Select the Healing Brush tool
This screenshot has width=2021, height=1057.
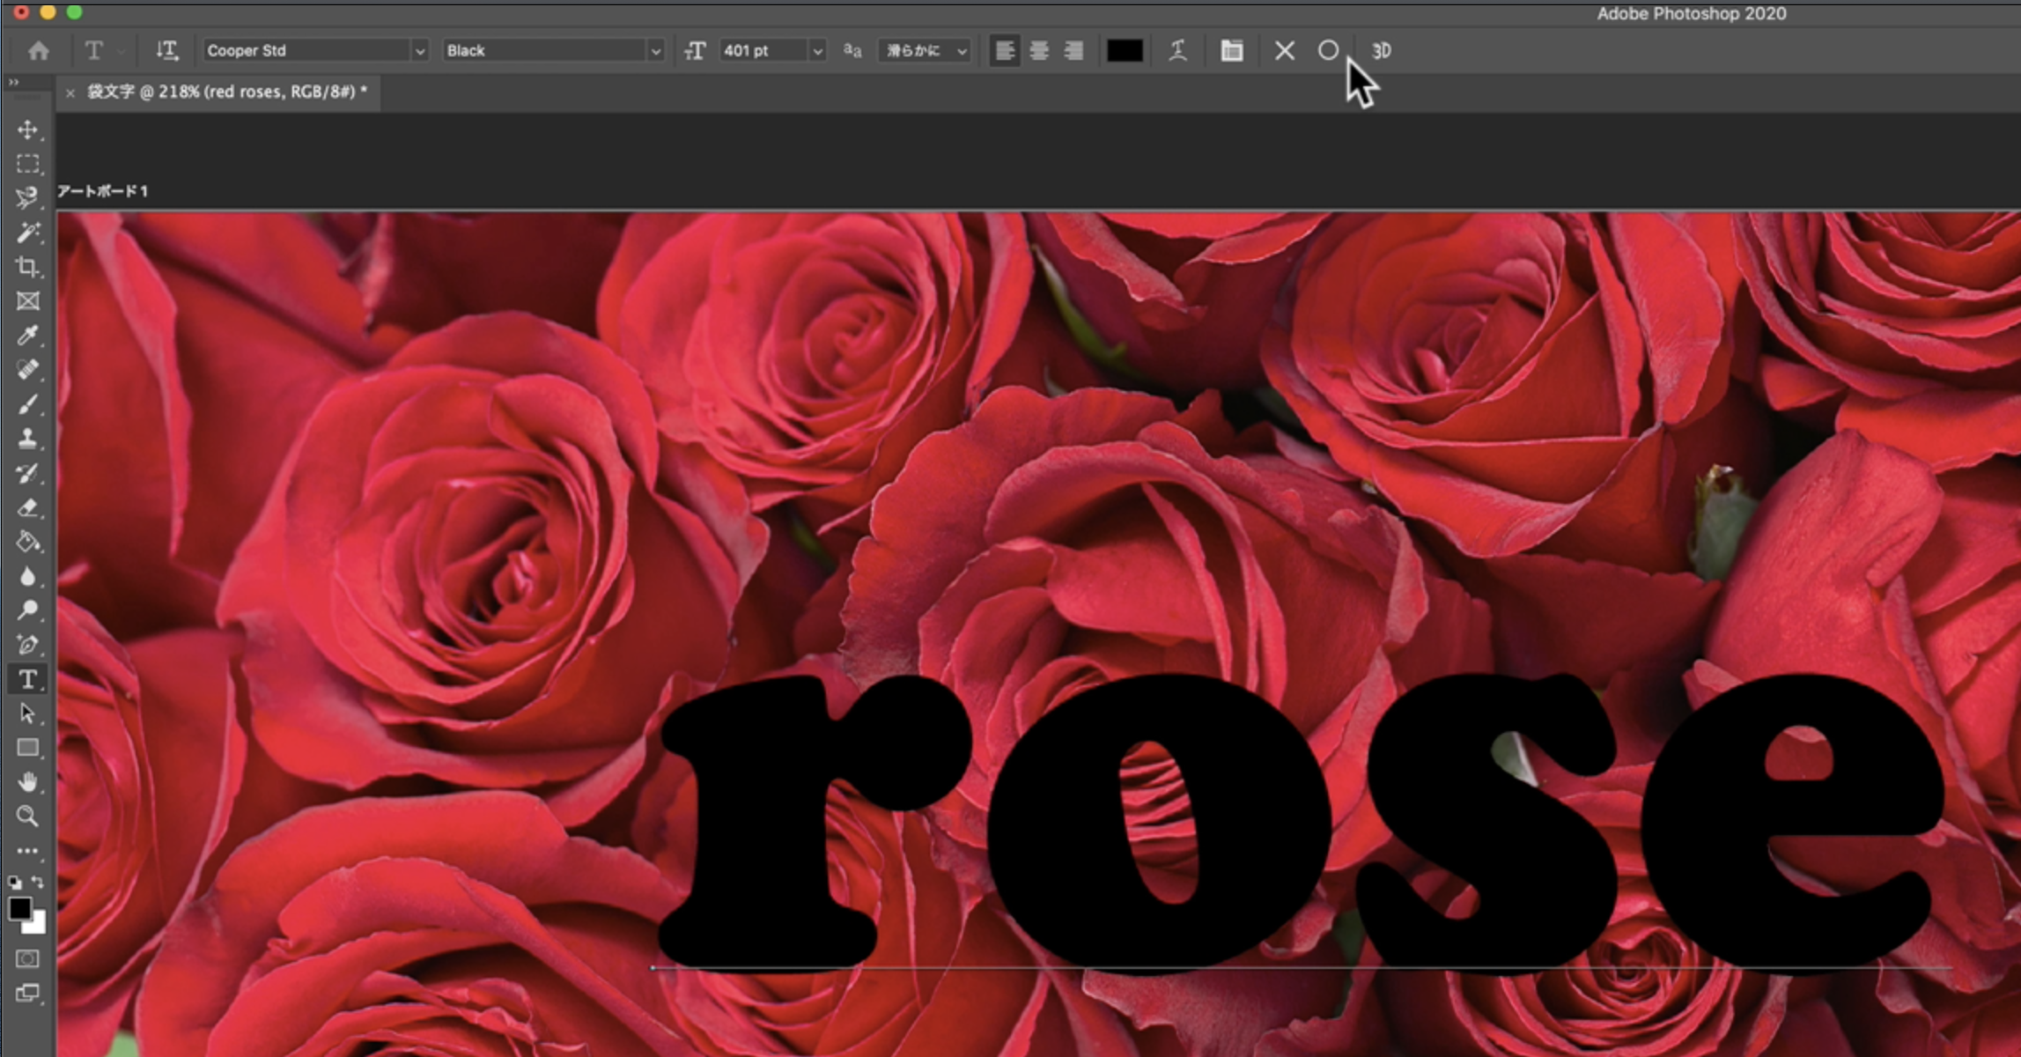[x=27, y=370]
